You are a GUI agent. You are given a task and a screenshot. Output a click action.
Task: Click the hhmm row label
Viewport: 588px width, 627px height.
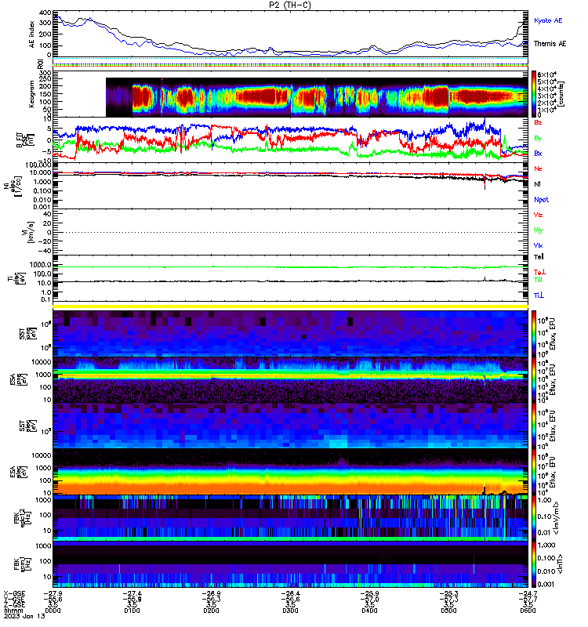(13, 611)
